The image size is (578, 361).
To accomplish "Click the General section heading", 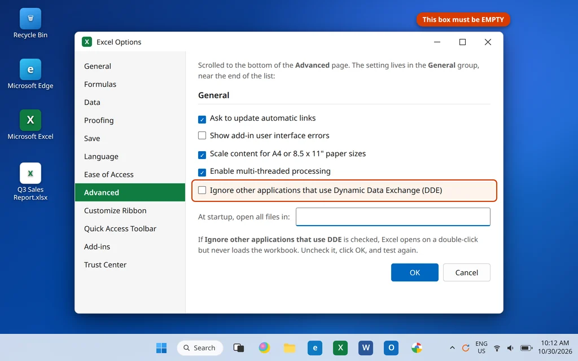I will tap(214, 95).
